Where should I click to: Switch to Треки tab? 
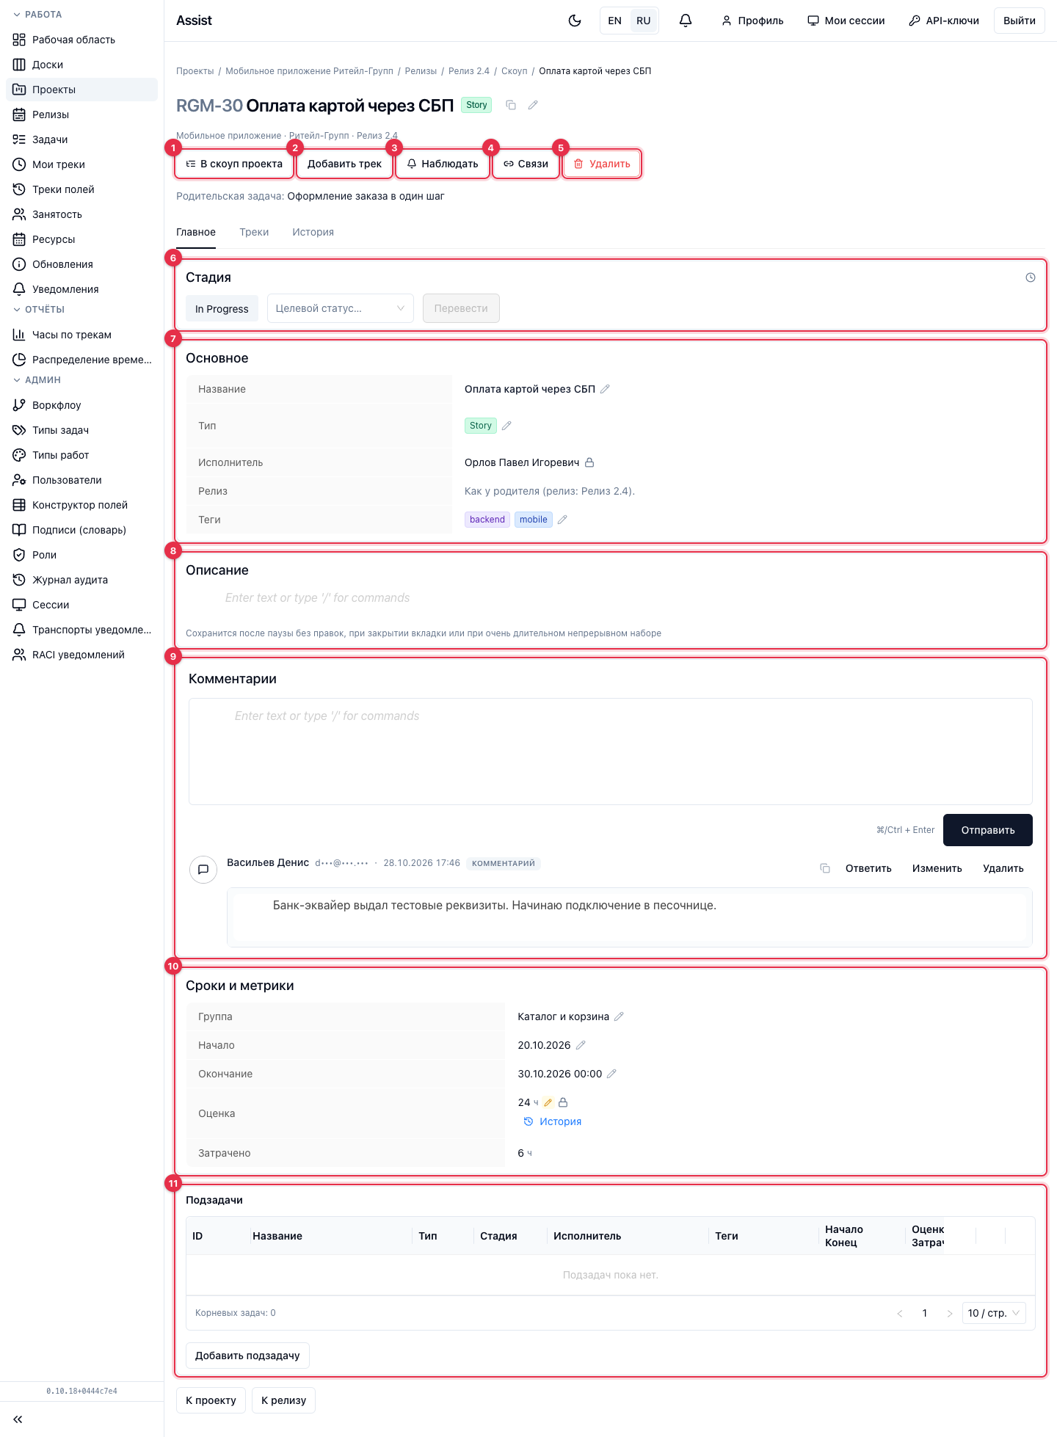point(254,232)
